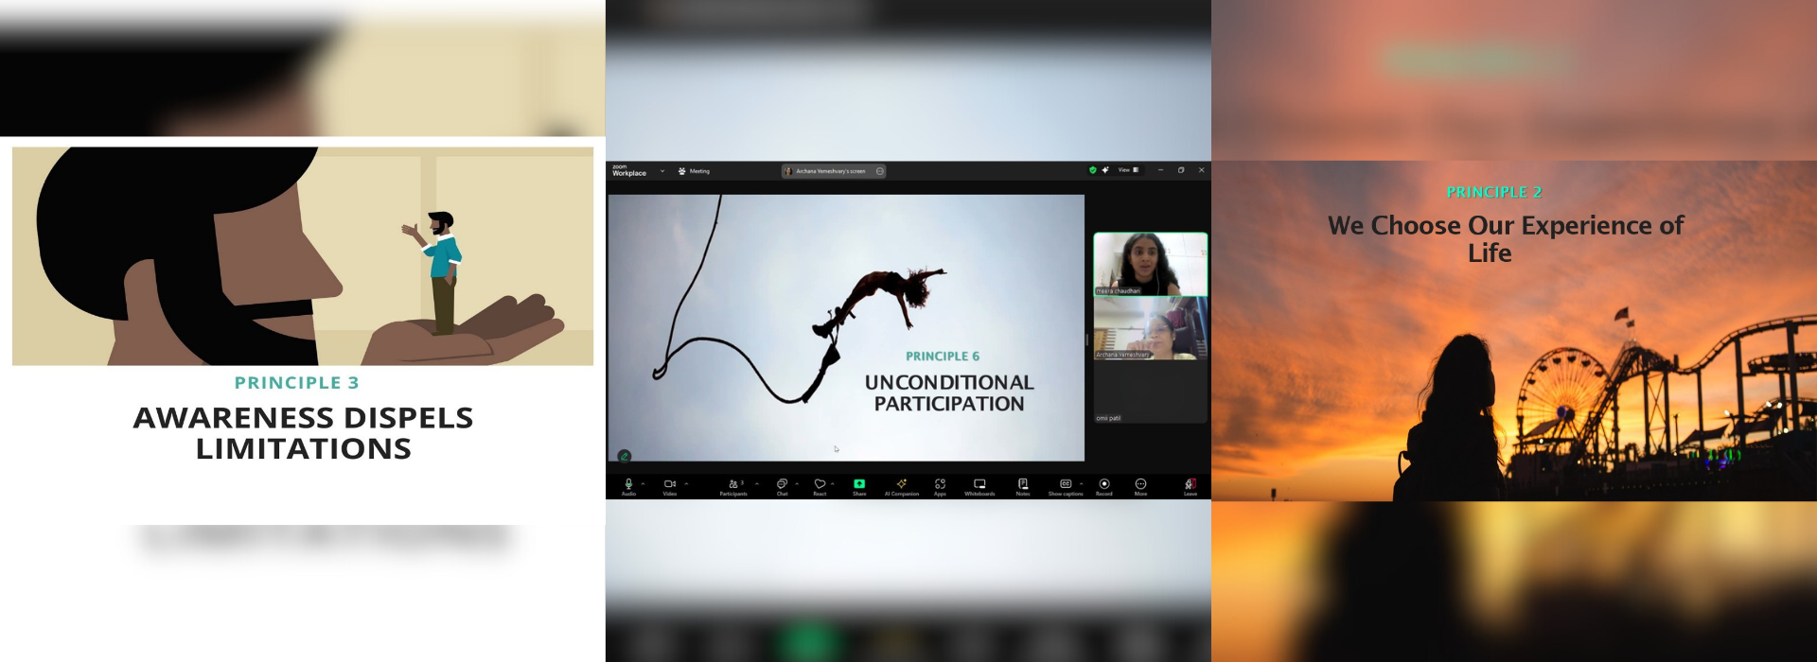Select the top participant video thumbnail
This screenshot has height=662, width=1817.
(1151, 265)
